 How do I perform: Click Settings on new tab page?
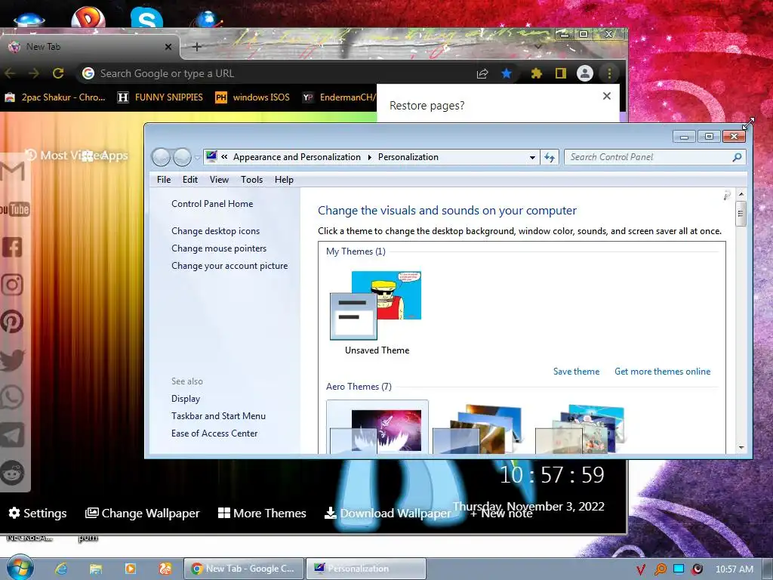[38, 513]
